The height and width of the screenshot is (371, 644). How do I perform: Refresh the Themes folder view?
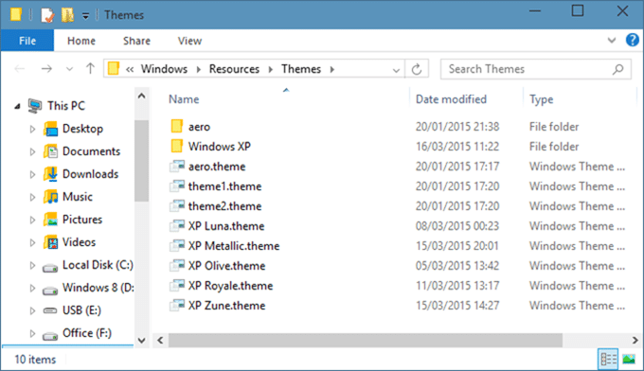click(417, 69)
